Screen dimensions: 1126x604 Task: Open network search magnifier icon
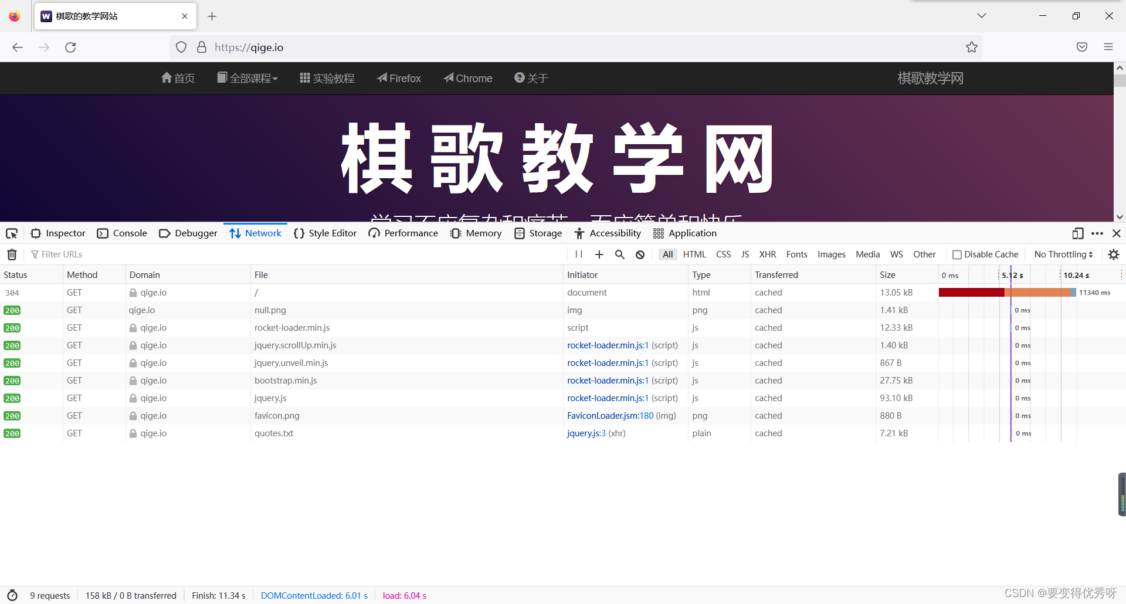pyautogui.click(x=620, y=255)
